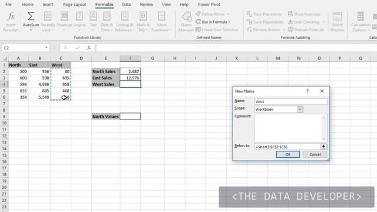377x212 pixels.
Task: Click the West header cell
Action: click(61, 65)
